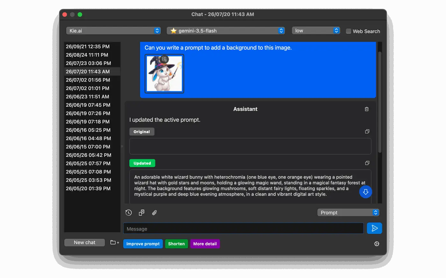This screenshot has height=278, width=446.
Task: Click the More detail button
Action: click(x=205, y=244)
